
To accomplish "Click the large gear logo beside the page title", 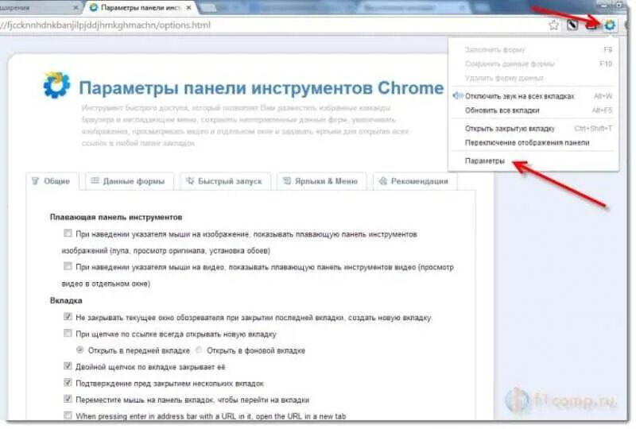I will 56,85.
